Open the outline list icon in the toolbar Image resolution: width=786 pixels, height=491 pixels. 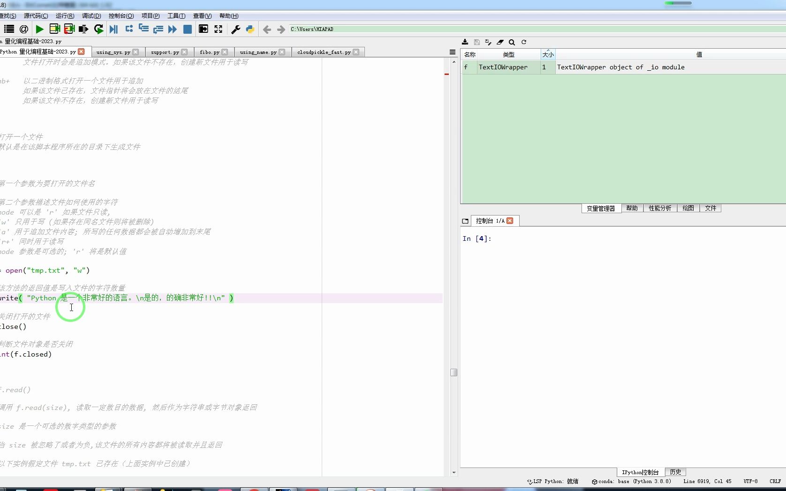click(x=9, y=29)
